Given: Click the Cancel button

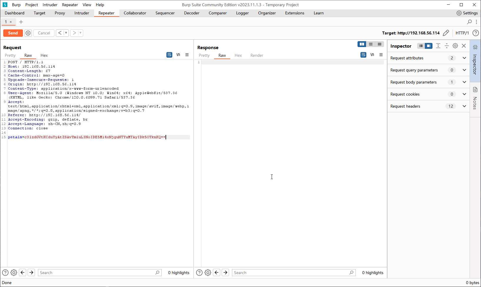Looking at the screenshot, I should point(44,33).
